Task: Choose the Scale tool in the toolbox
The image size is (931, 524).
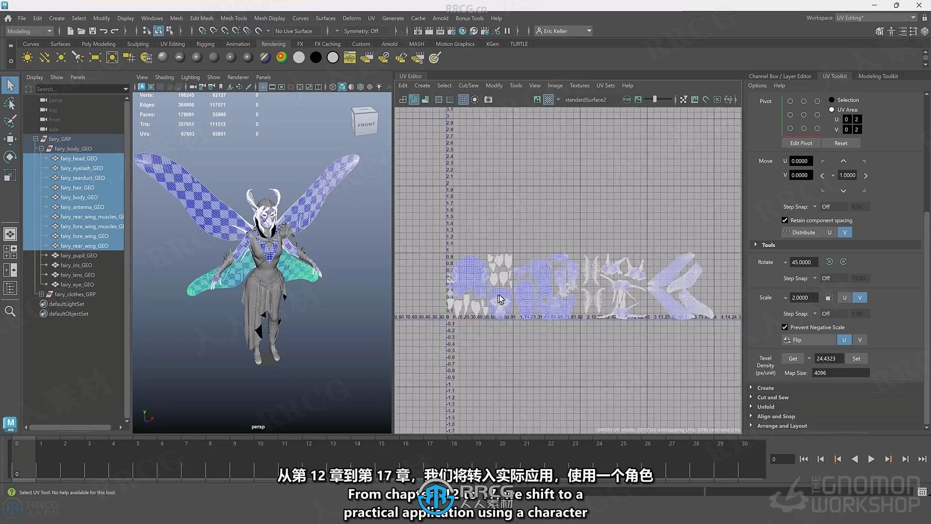Action: 10,175
